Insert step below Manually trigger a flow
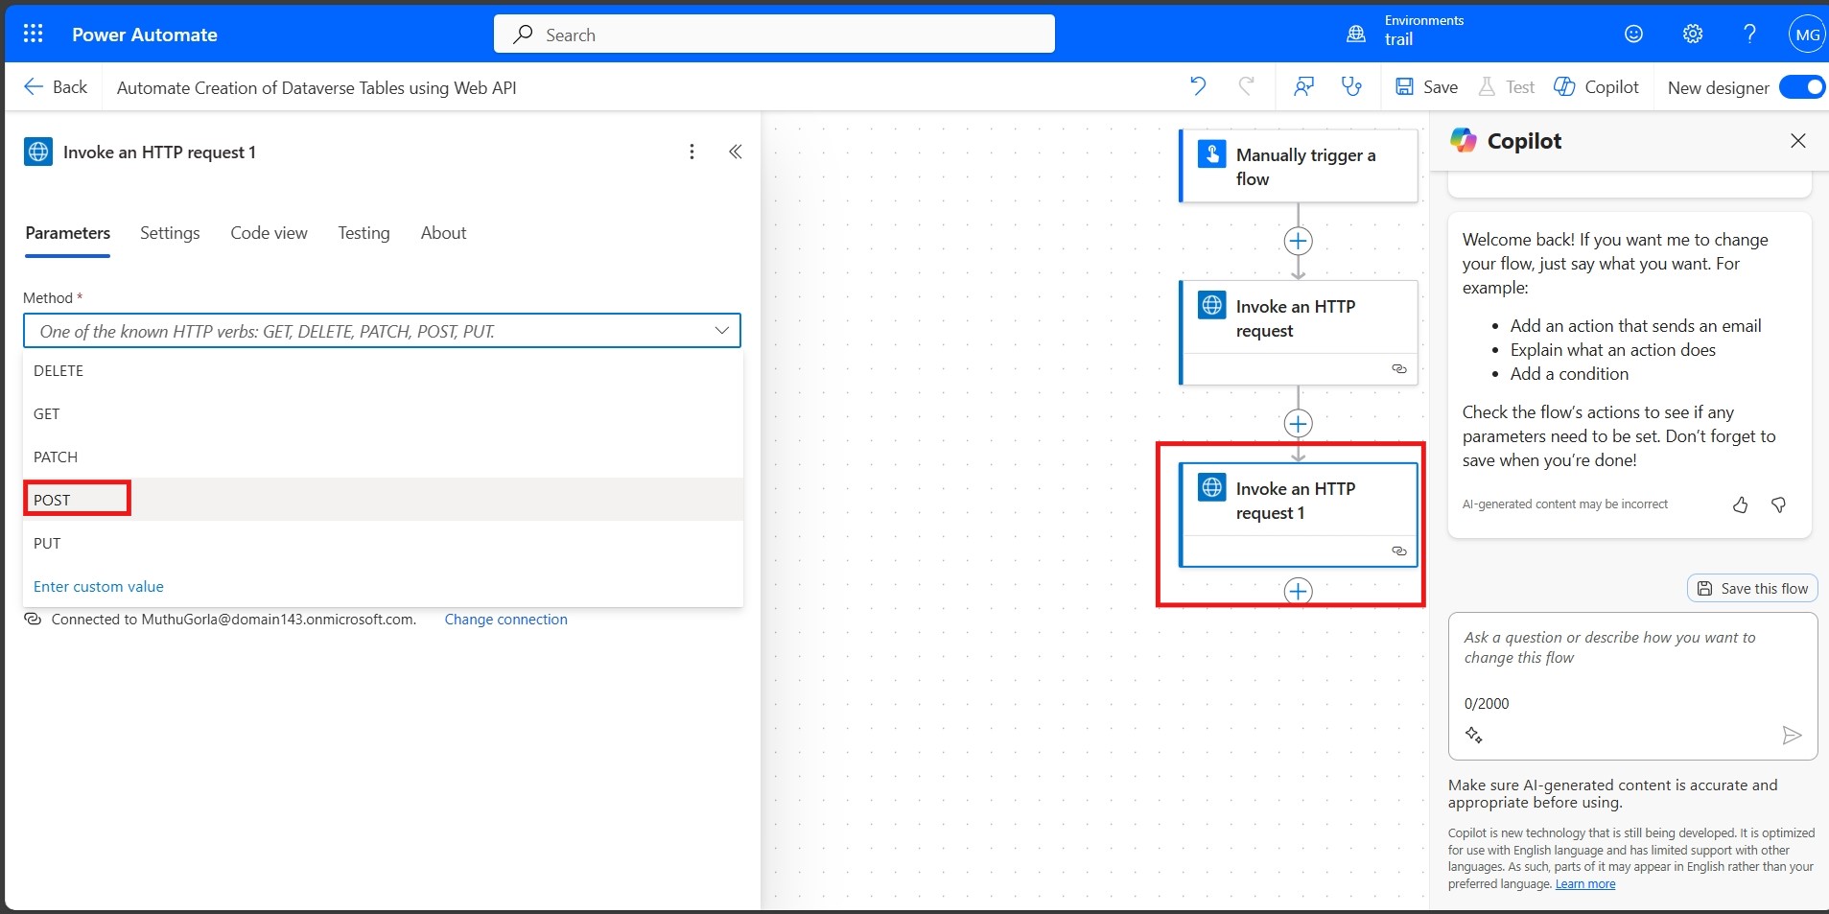The image size is (1829, 914). [x=1298, y=241]
